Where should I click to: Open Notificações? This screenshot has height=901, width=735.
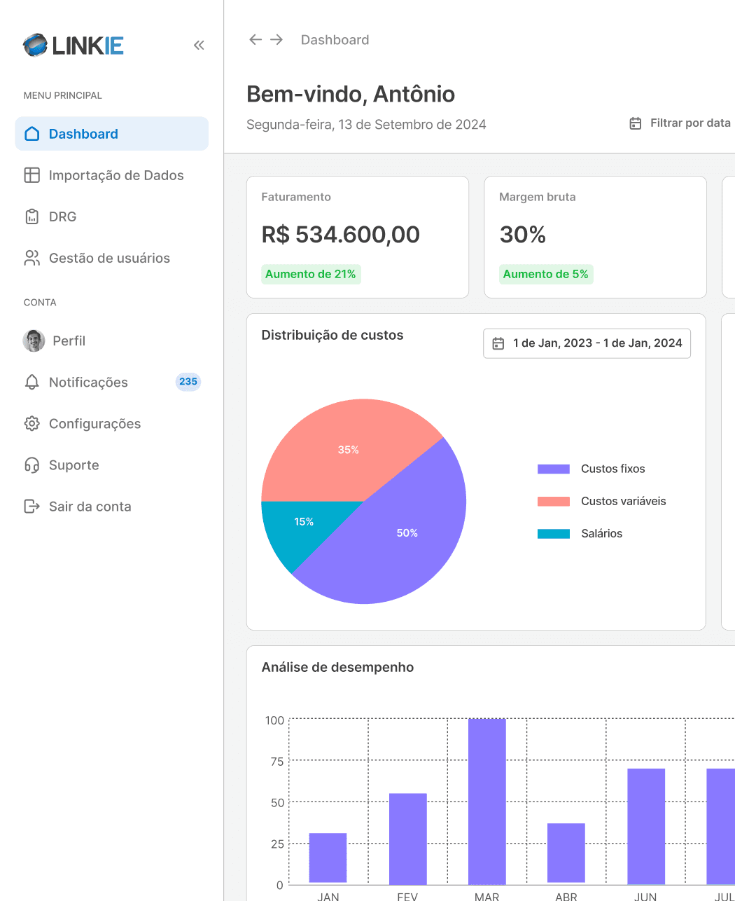pyautogui.click(x=112, y=382)
